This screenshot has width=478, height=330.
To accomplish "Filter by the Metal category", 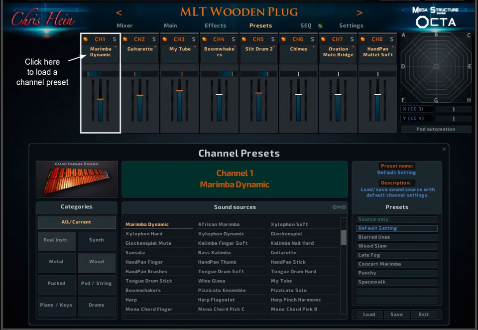I will point(56,262).
